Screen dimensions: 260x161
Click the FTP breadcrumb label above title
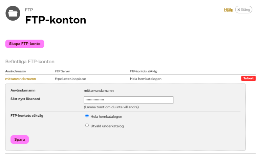[x=29, y=10]
